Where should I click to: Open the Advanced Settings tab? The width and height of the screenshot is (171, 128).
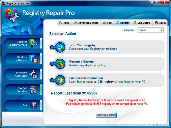click(x=86, y=23)
